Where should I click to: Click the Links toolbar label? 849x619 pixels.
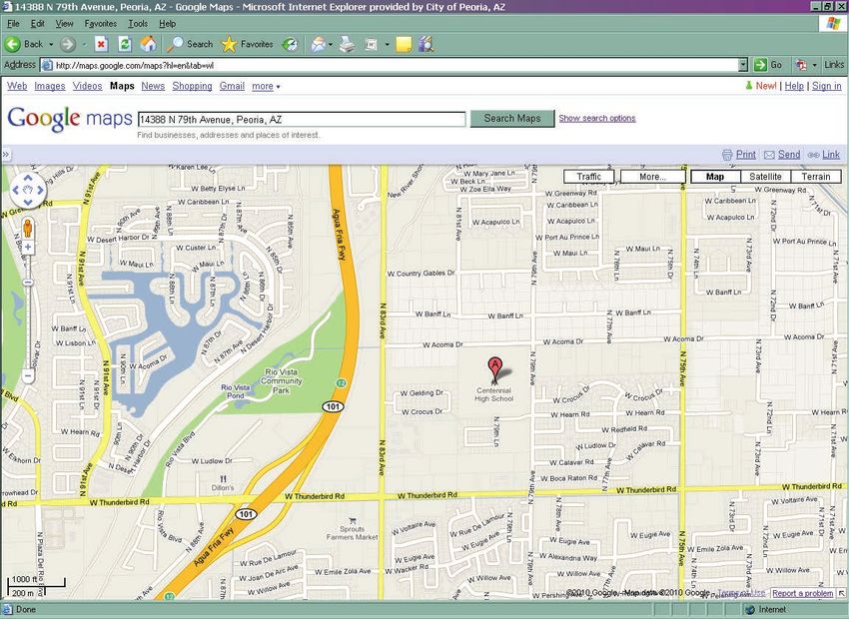point(834,65)
